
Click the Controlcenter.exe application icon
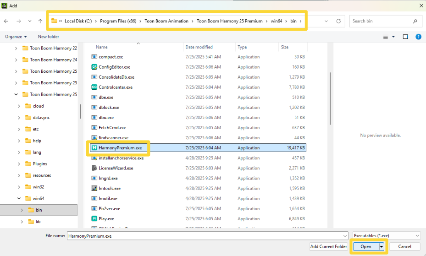(x=94, y=87)
